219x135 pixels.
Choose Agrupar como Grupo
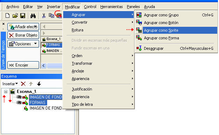[176, 15]
